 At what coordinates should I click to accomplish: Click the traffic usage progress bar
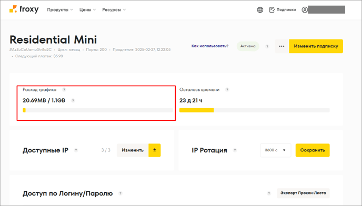(x=98, y=110)
